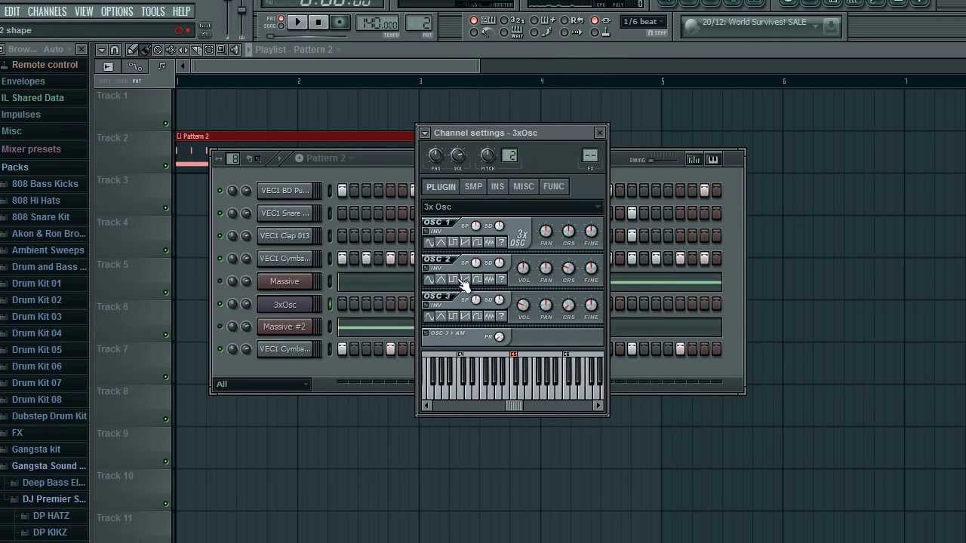Click the piano preview keyboard scrollbar
Screen dimensions: 966x543
click(x=512, y=406)
